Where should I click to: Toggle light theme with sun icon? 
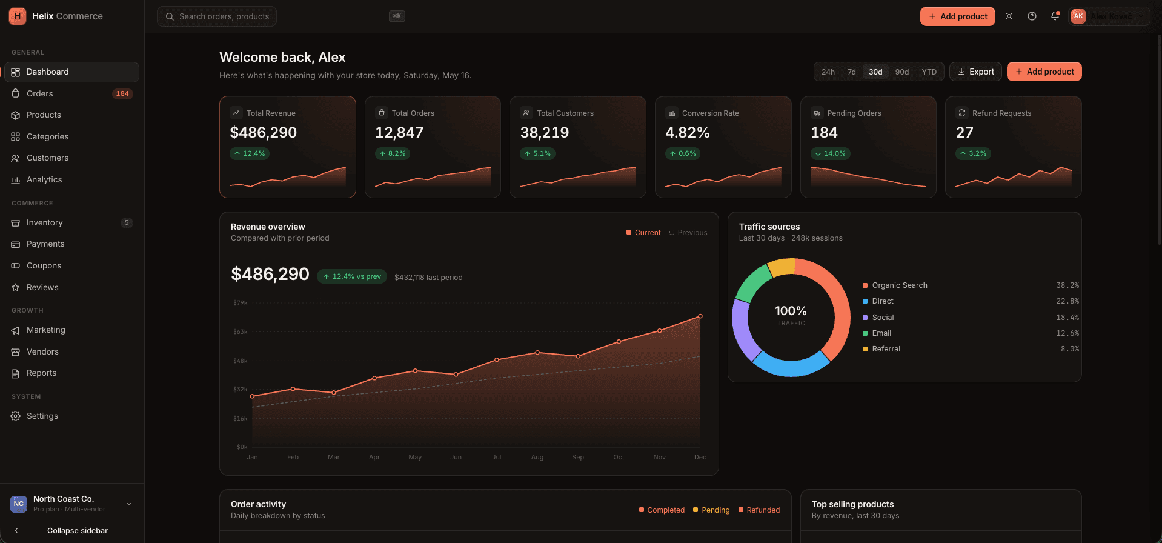click(1009, 16)
